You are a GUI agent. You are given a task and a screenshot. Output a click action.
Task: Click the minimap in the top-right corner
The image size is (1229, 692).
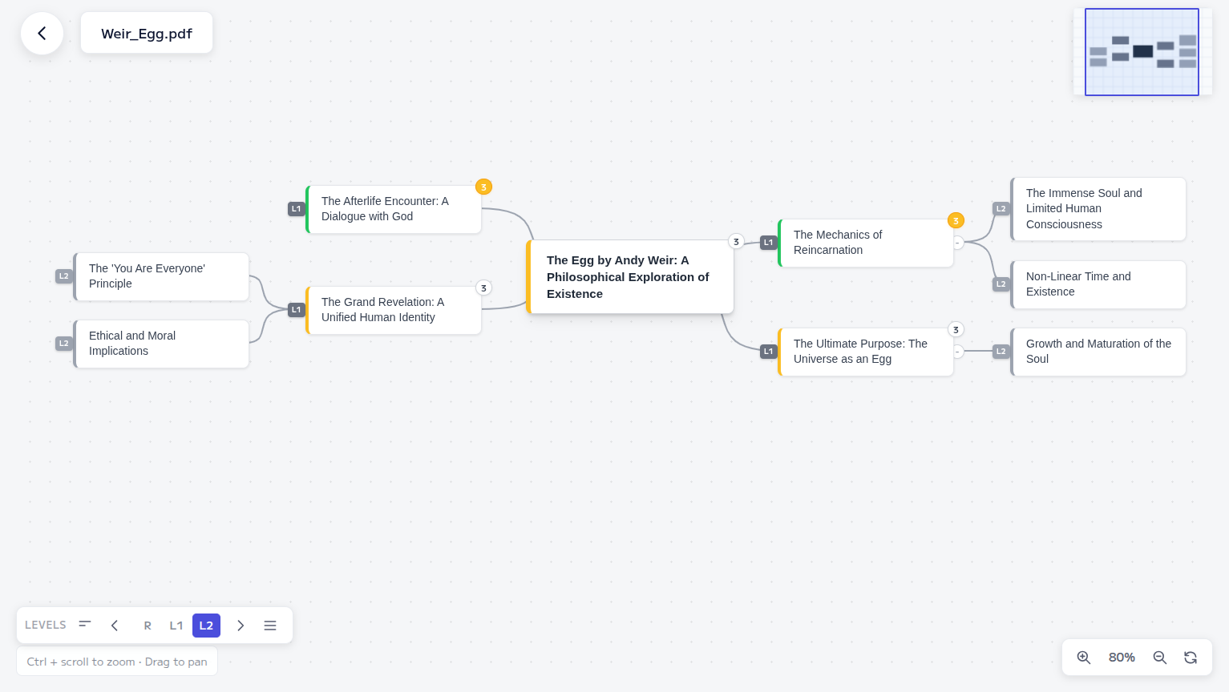pyautogui.click(x=1142, y=51)
